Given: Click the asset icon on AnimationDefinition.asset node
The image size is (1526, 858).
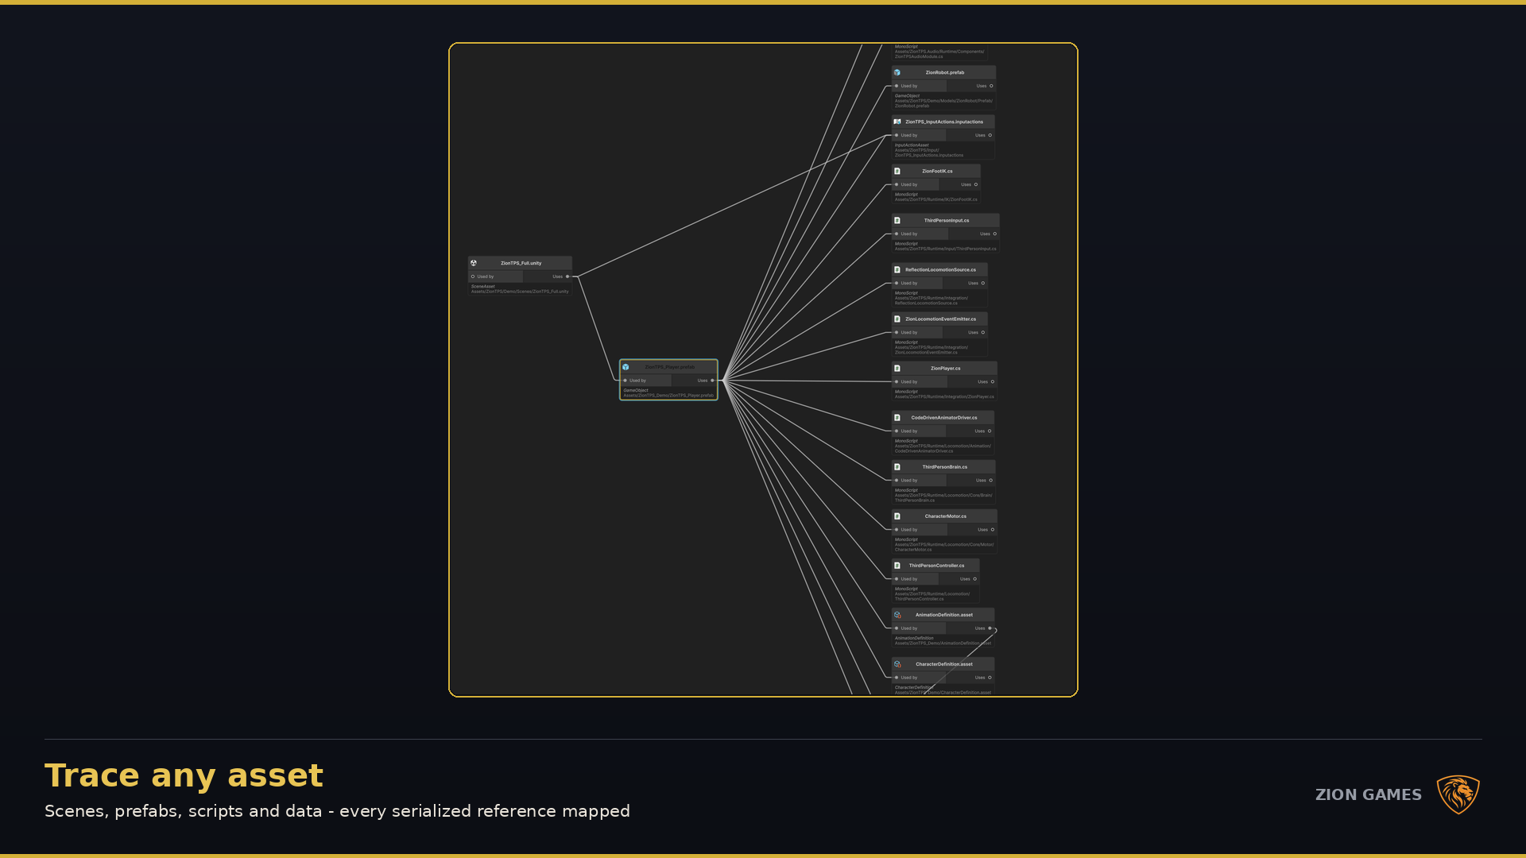Looking at the screenshot, I should click(x=897, y=614).
